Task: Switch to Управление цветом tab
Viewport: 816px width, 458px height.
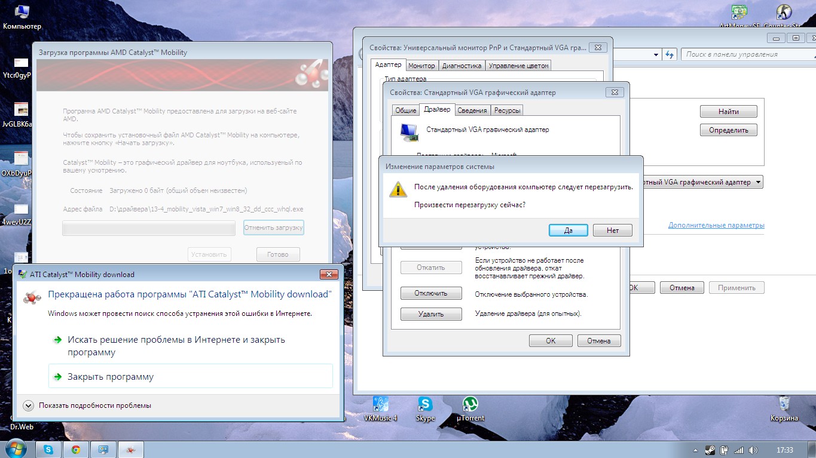Action: point(518,66)
